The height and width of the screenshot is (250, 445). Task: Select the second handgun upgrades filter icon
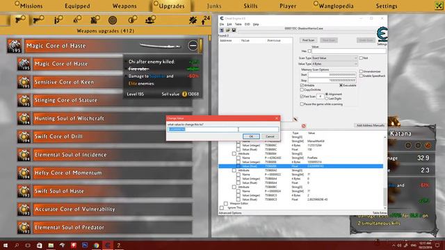[39, 19]
